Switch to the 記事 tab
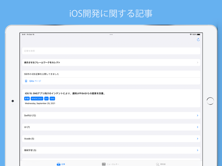The image size is (222, 166). pos(61,164)
